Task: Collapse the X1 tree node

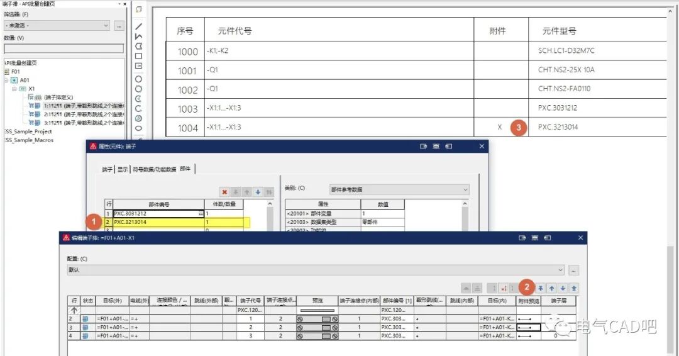Action: pos(14,89)
